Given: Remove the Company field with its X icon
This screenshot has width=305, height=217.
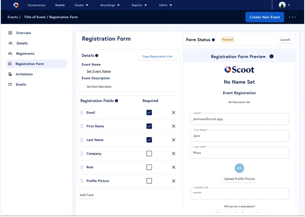Looking at the screenshot, I should tap(174, 154).
